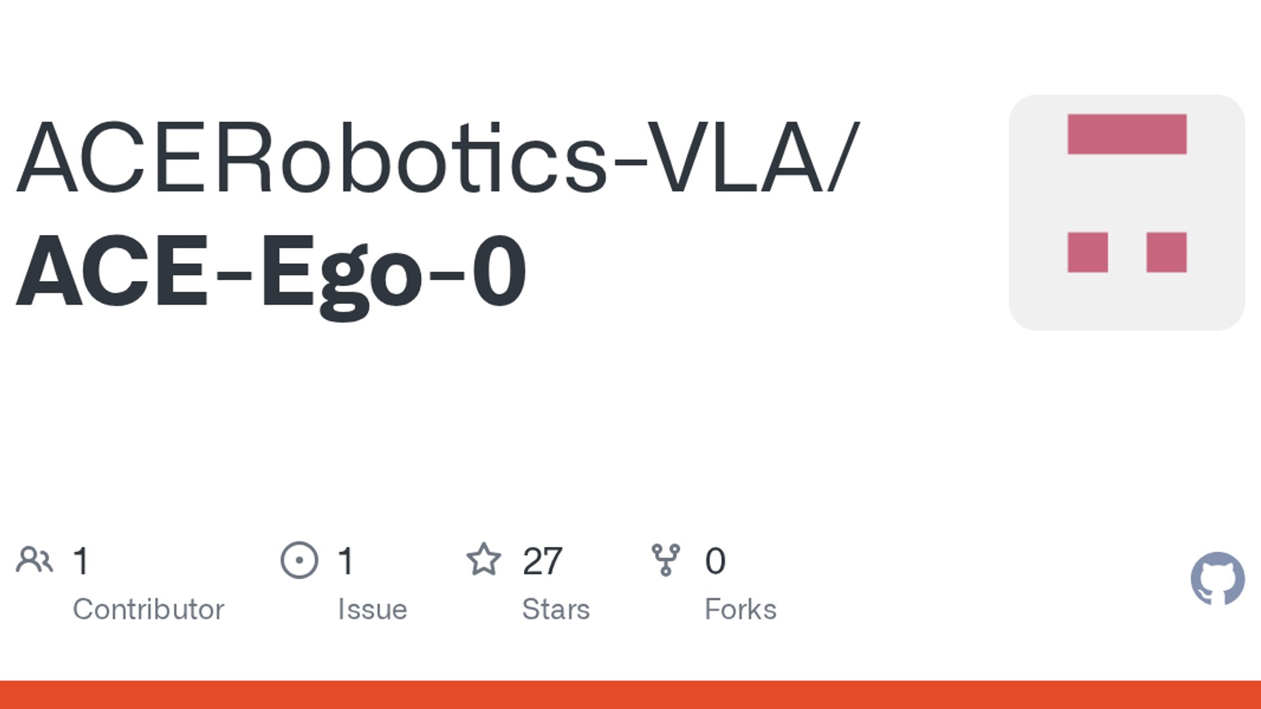Click the fork icon
Image resolution: width=1261 pixels, height=709 pixels.
pos(665,560)
